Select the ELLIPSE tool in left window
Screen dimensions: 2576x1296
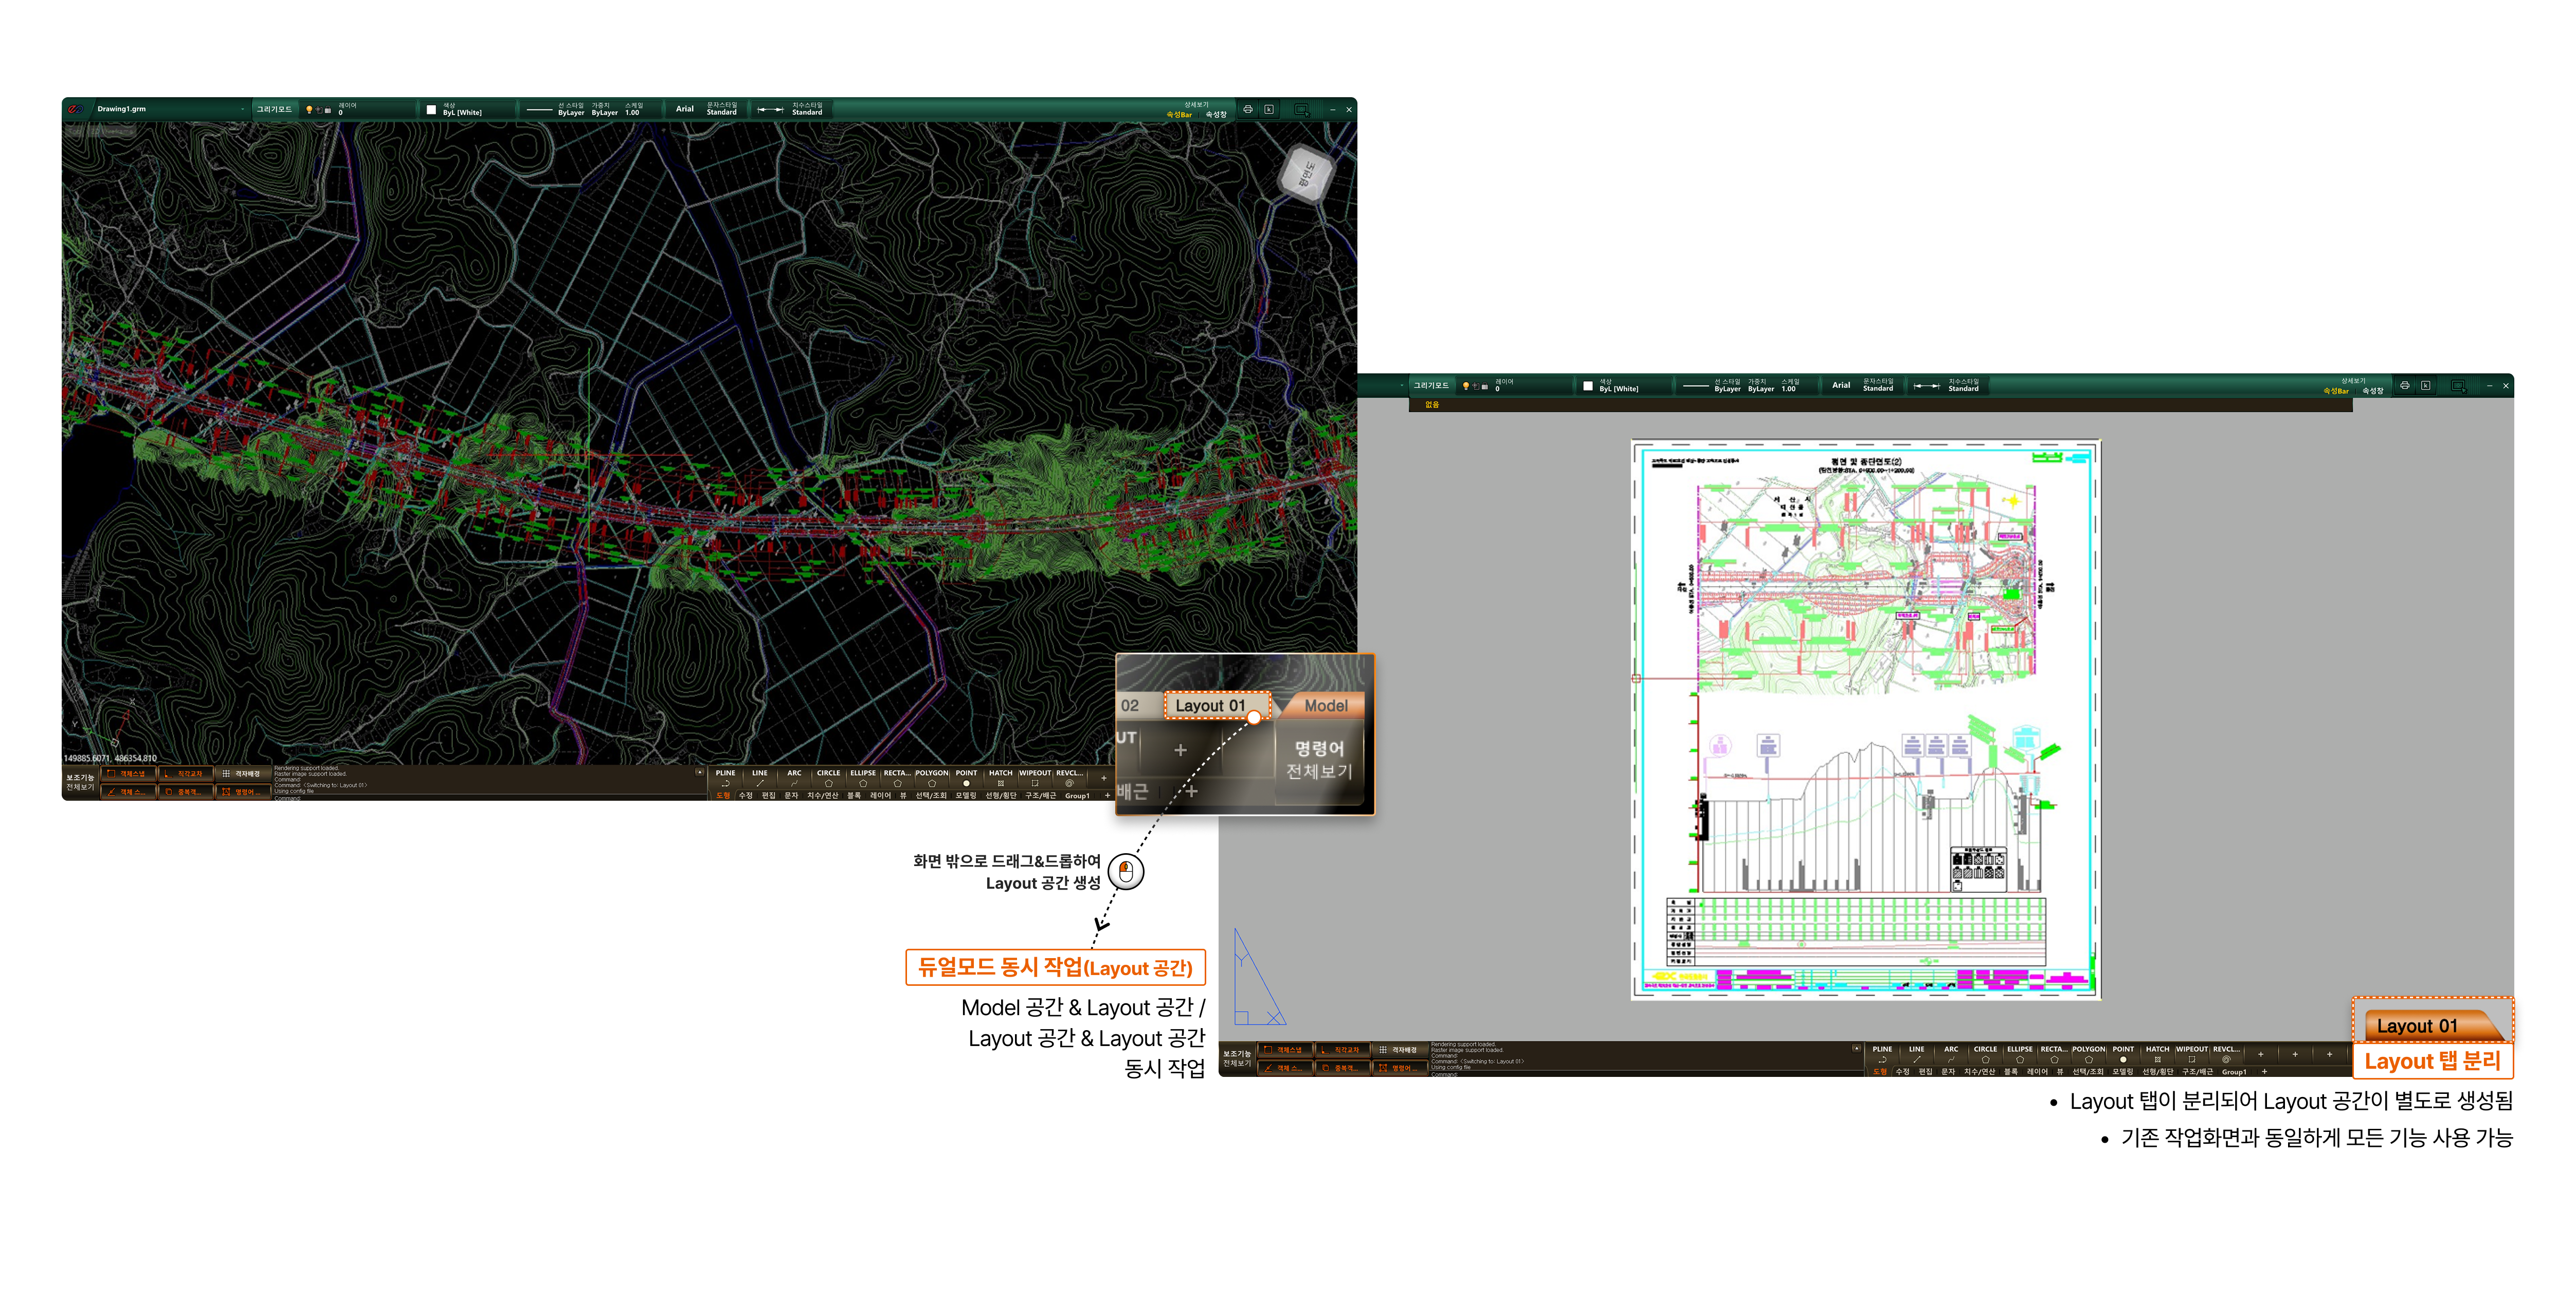click(x=863, y=778)
